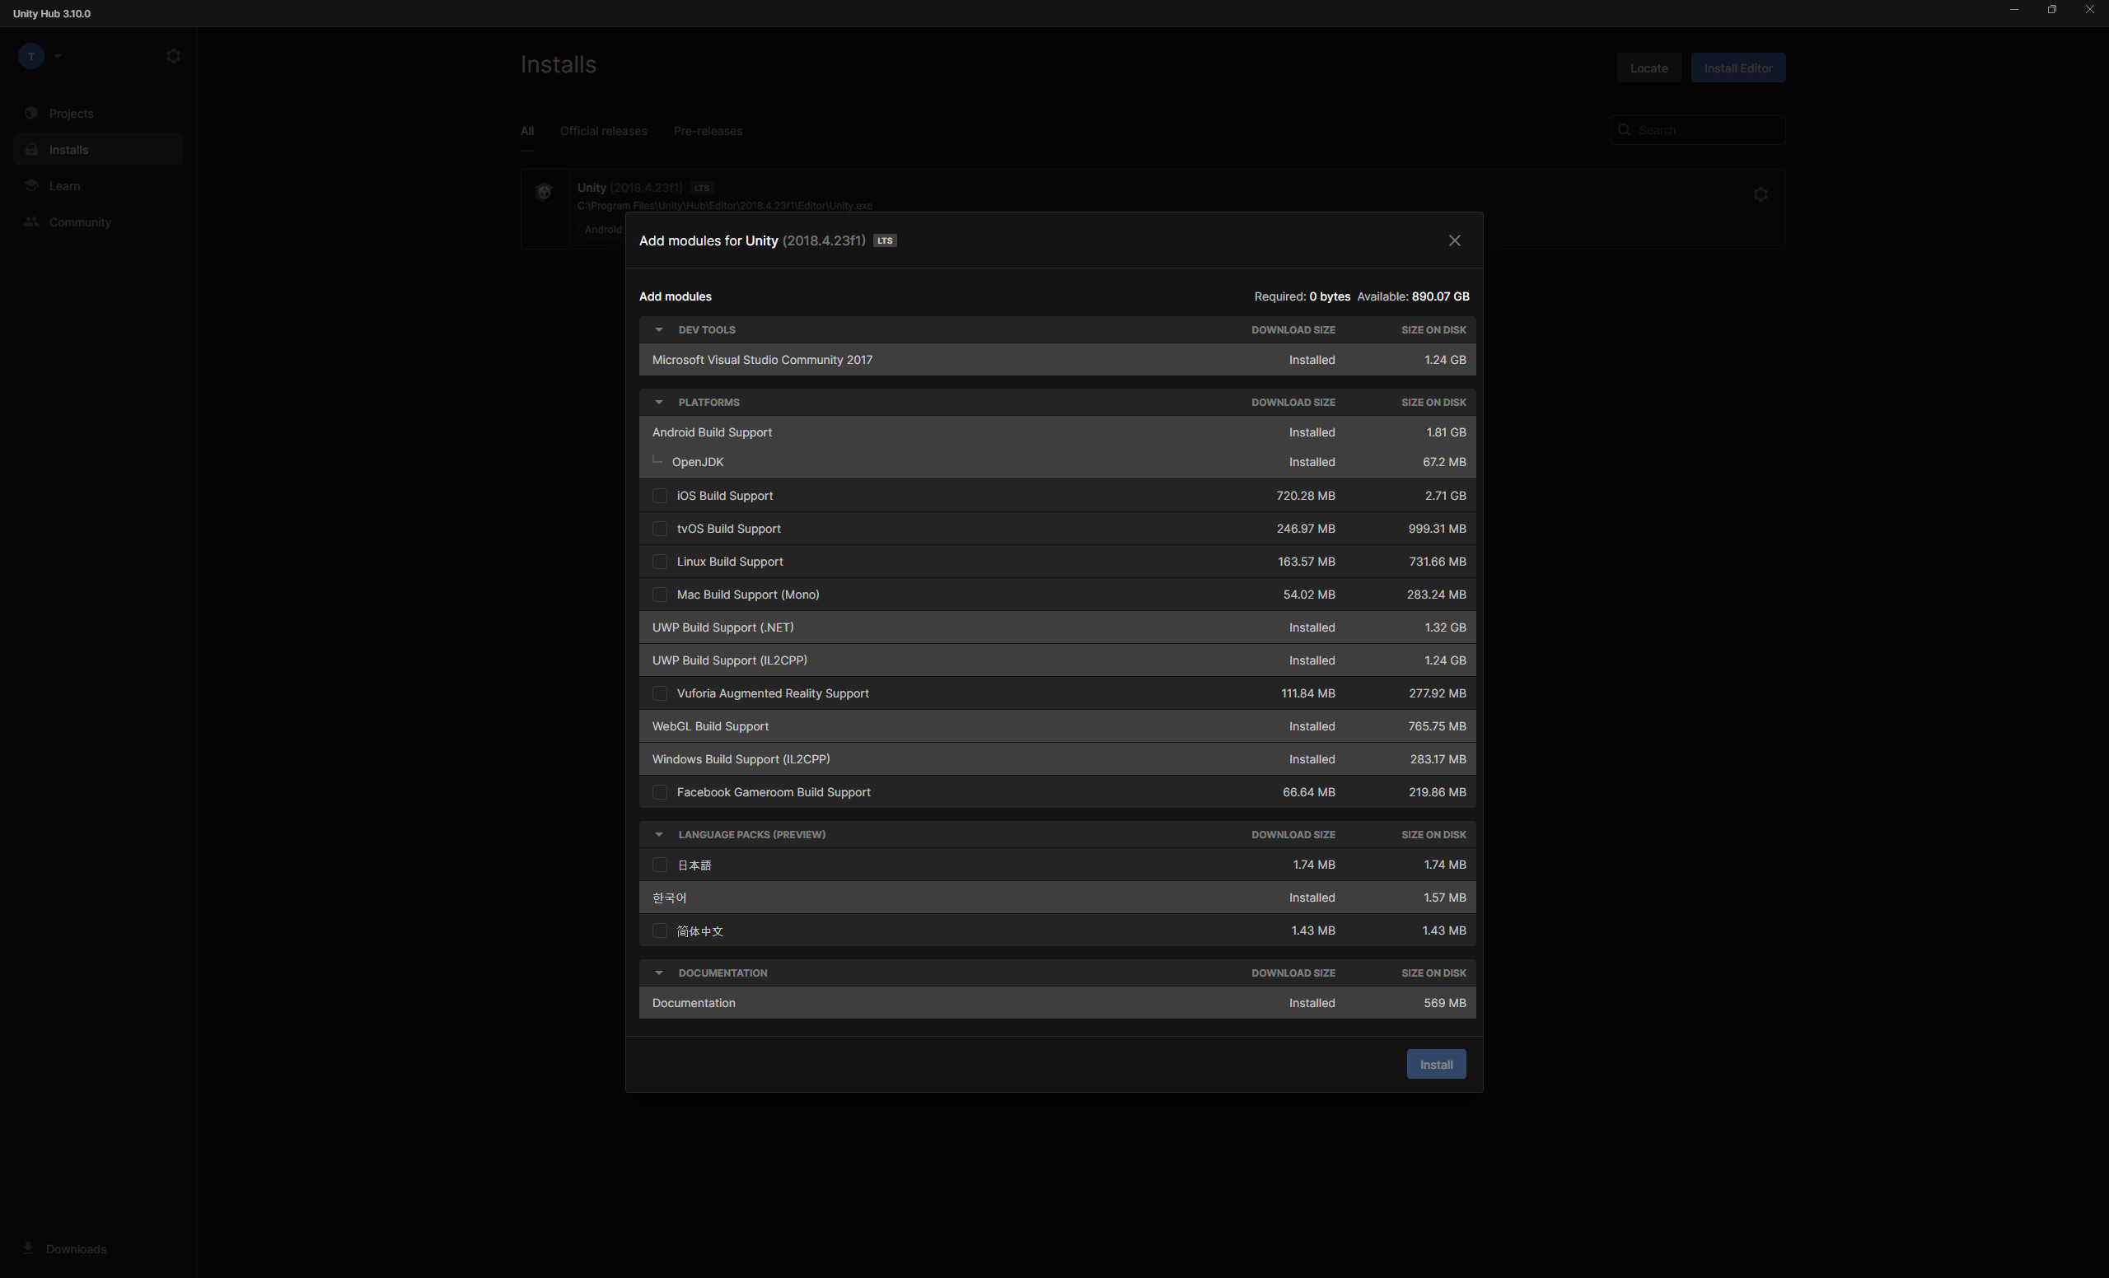Image resolution: width=2109 pixels, height=1278 pixels.
Task: Collapse the Dev Tools section
Action: tap(658, 329)
